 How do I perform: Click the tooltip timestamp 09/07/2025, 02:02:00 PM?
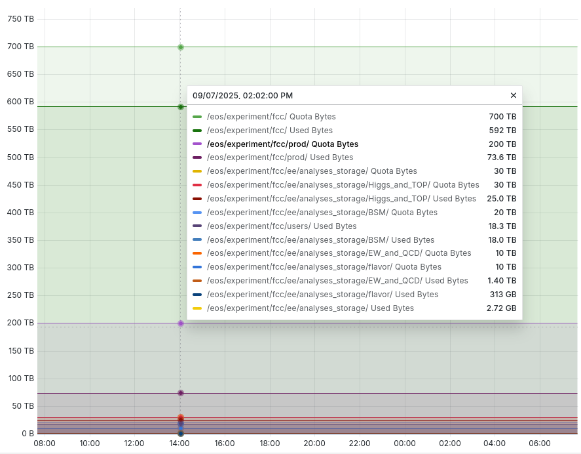242,95
